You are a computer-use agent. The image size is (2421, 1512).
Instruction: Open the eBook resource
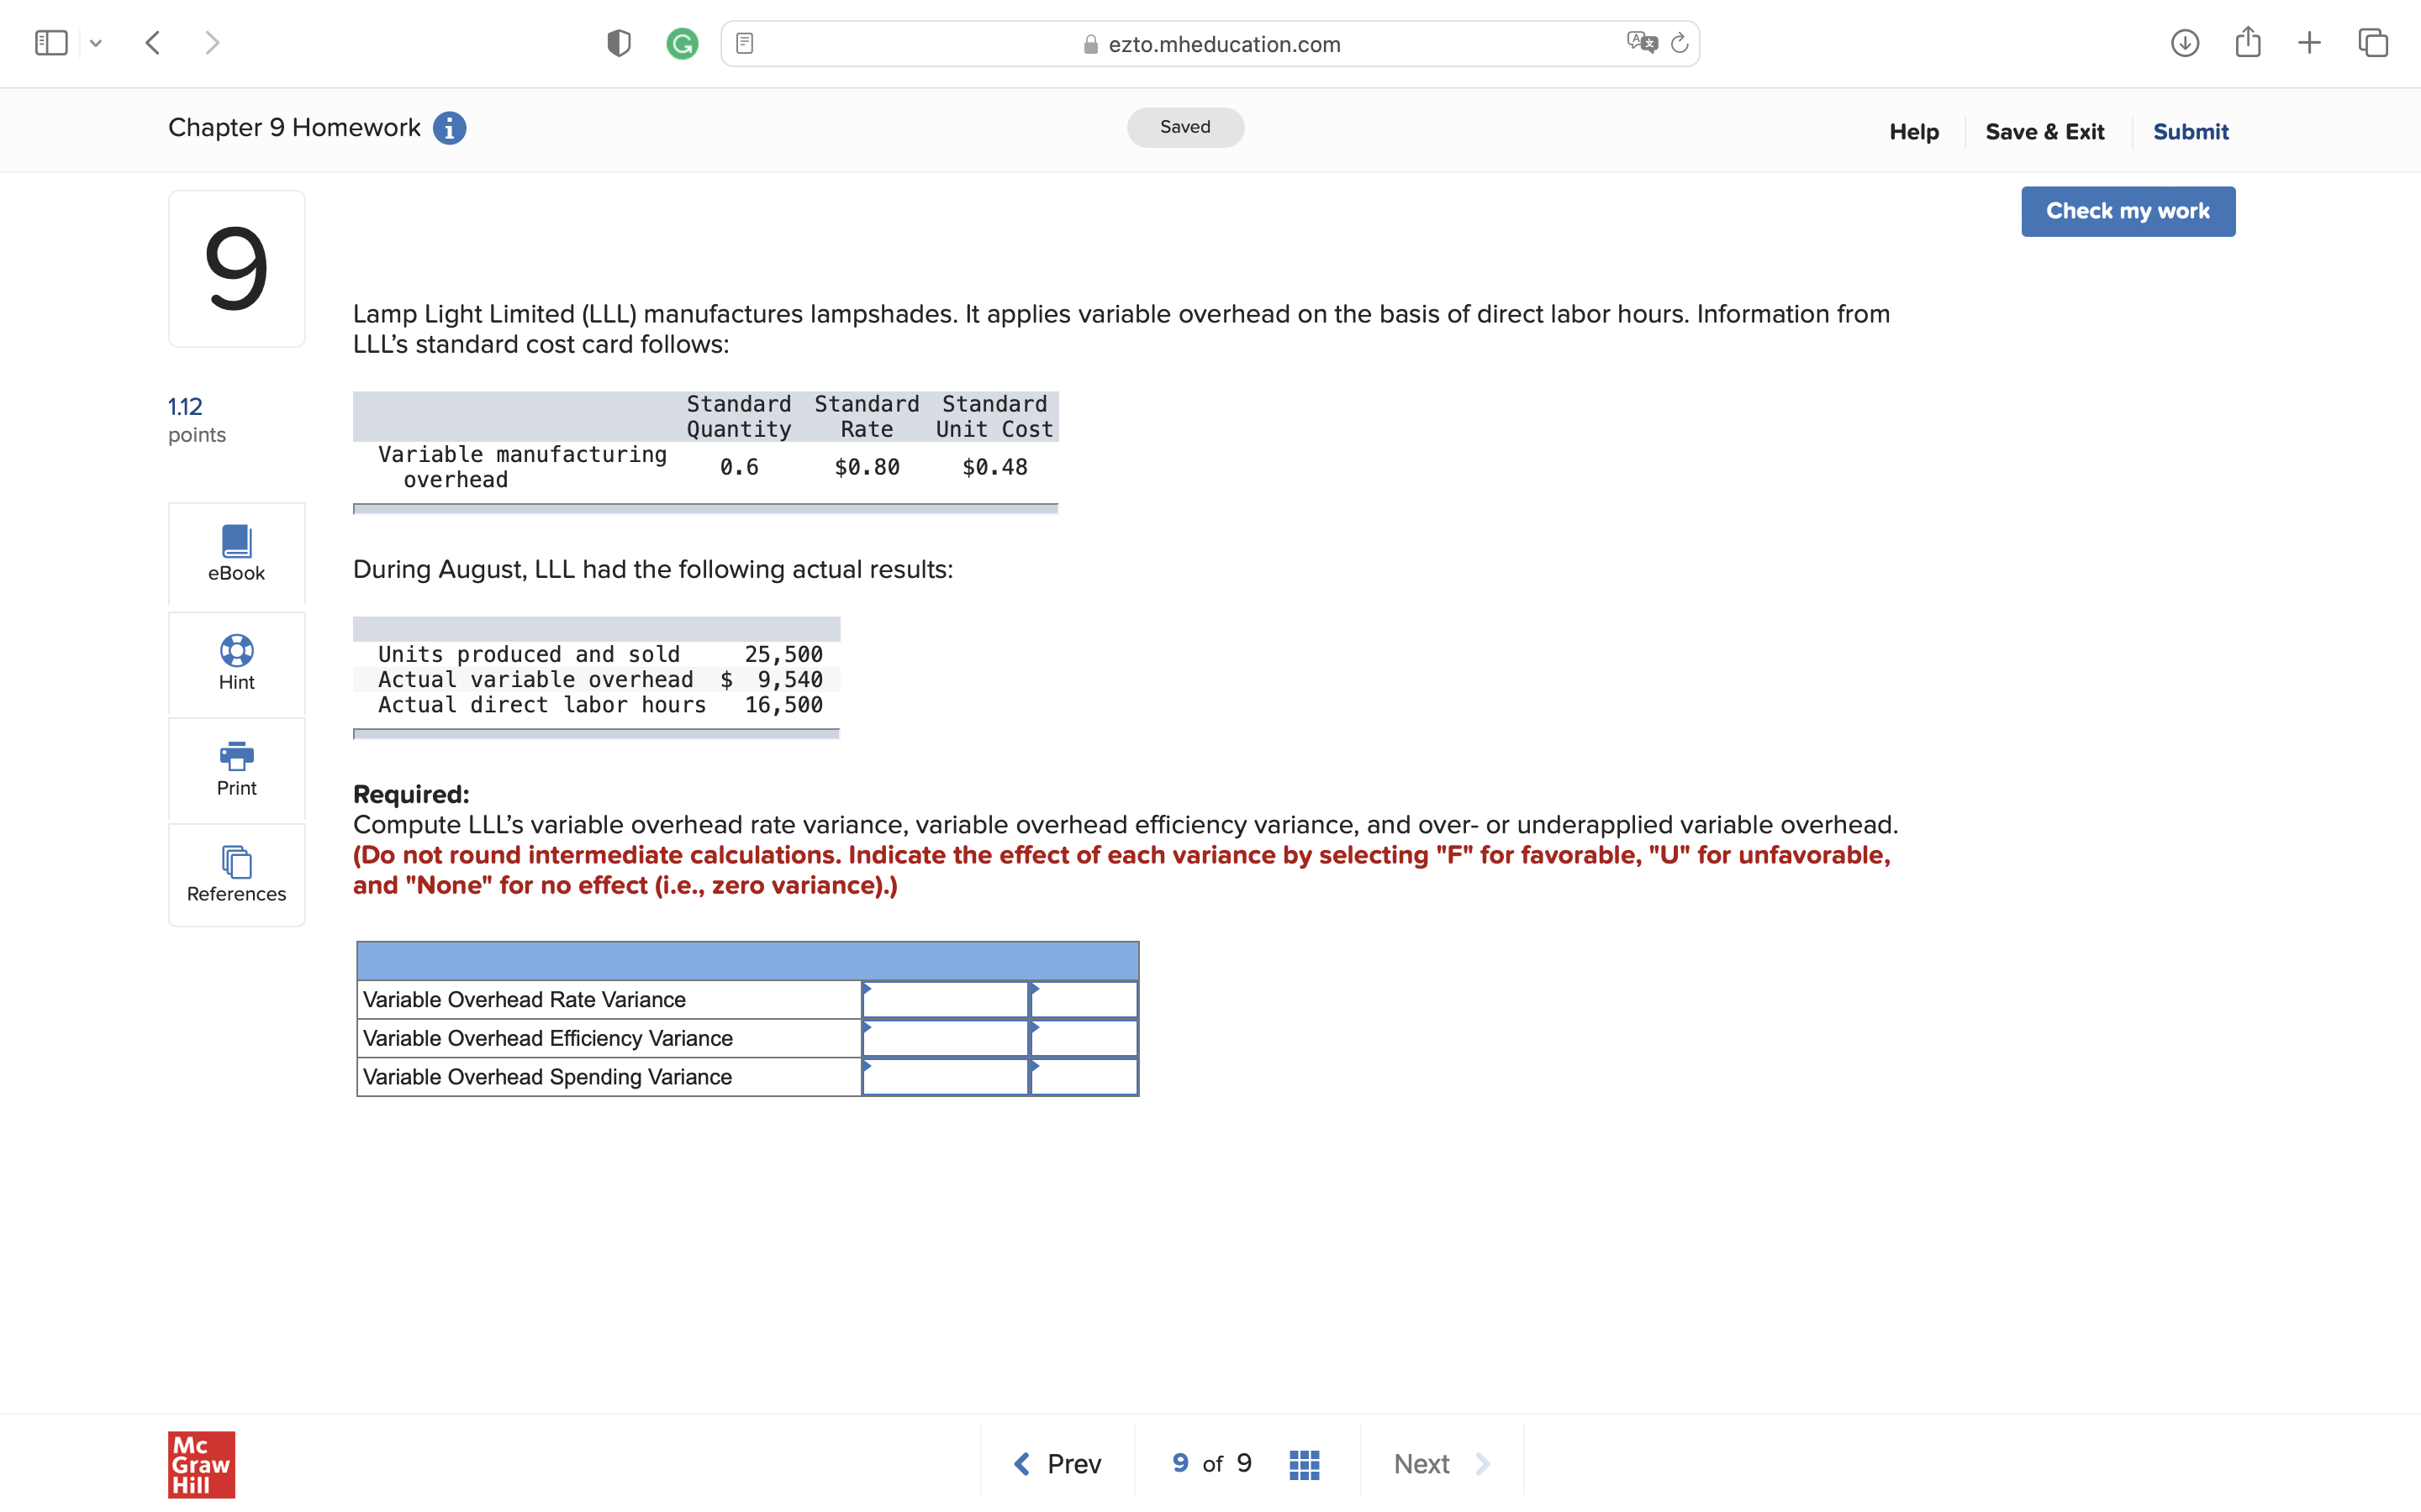pos(236,553)
